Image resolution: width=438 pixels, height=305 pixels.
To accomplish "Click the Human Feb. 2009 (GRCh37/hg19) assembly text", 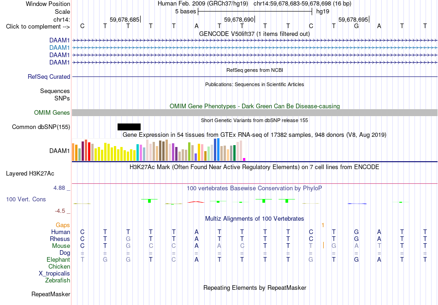I will coord(203,4).
